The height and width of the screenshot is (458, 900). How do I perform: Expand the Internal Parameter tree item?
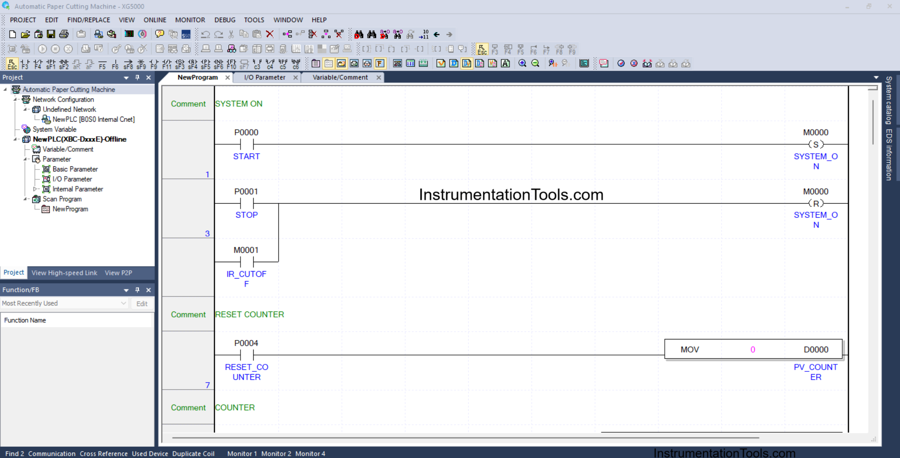pos(35,189)
